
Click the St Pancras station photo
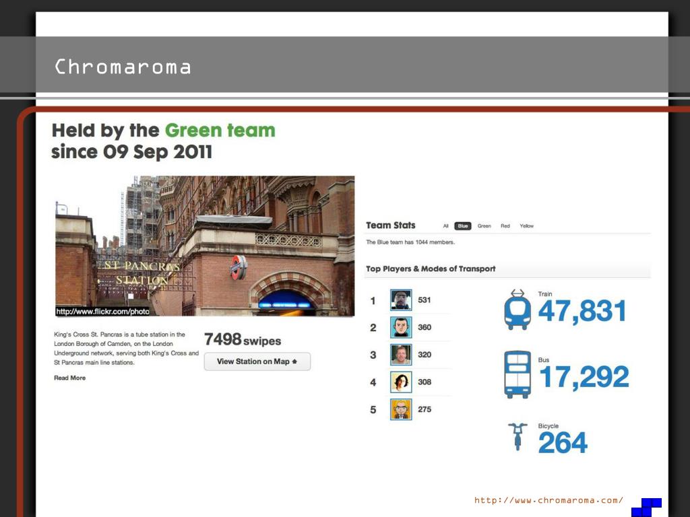point(205,246)
